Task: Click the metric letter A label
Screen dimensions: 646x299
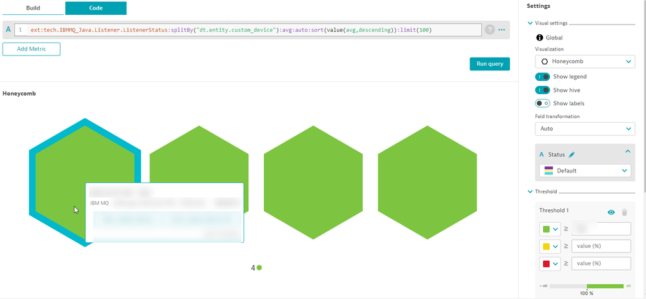Action: (8, 30)
